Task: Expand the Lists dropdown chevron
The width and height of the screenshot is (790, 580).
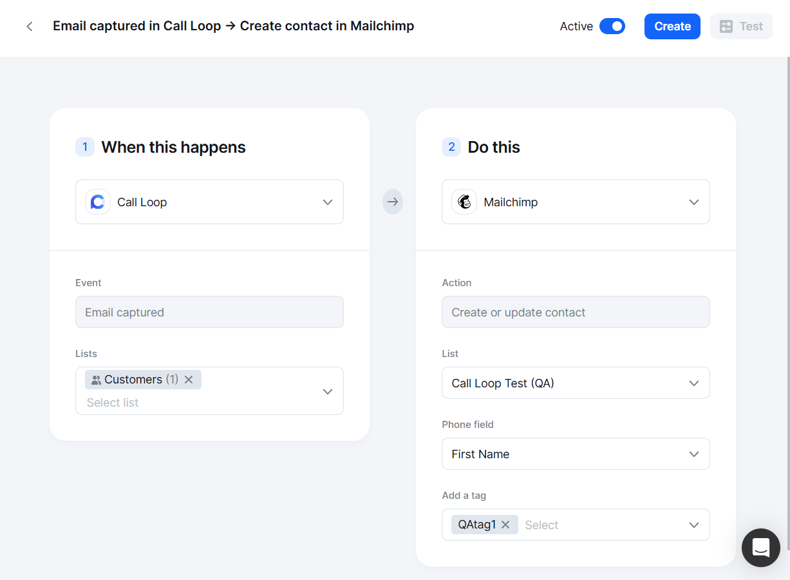Action: [x=328, y=391]
